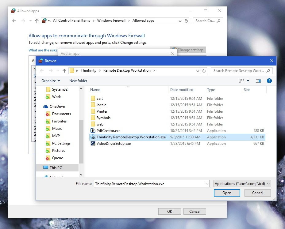Click the navigation pane scroll down arrow
This screenshot has width=285, height=229.
[x=81, y=175]
